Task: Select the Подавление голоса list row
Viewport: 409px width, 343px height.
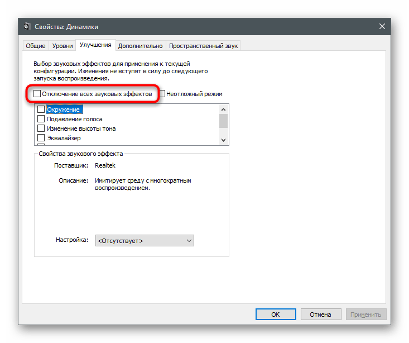Action: point(74,119)
